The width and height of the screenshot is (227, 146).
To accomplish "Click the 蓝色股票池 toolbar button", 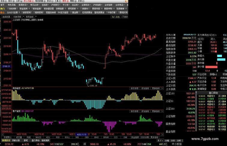I will click(99, 13).
